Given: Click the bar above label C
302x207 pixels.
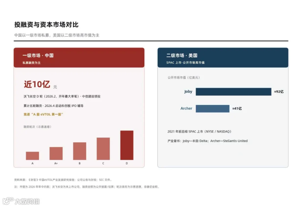Looking at the screenshot, I should [103, 149].
